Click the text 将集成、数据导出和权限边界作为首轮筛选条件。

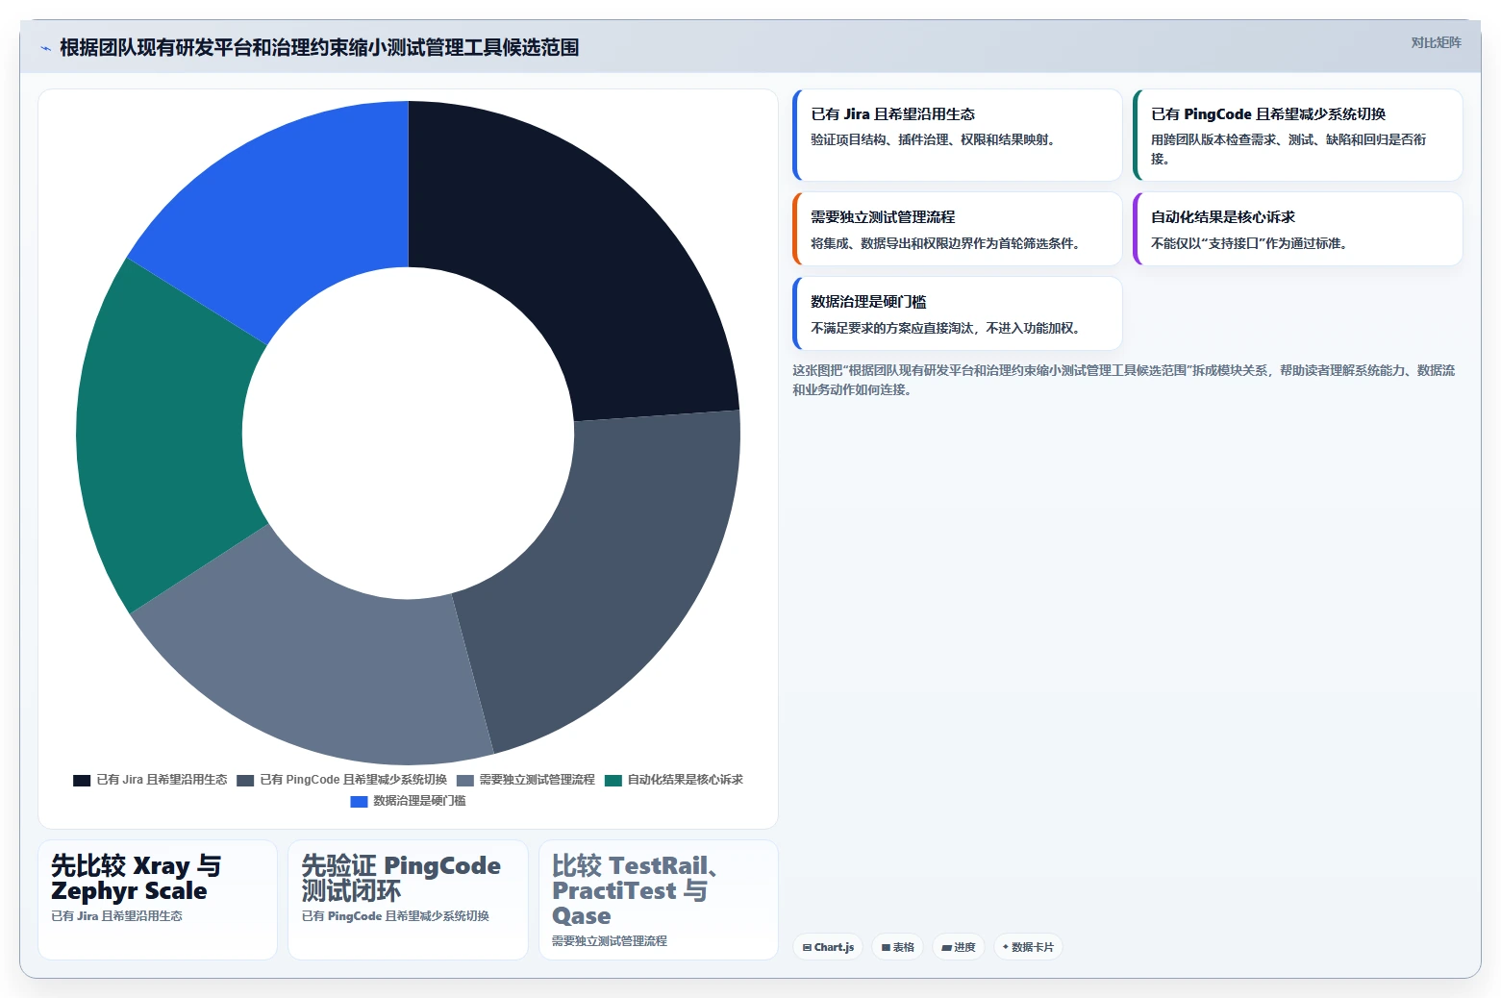coord(947,243)
